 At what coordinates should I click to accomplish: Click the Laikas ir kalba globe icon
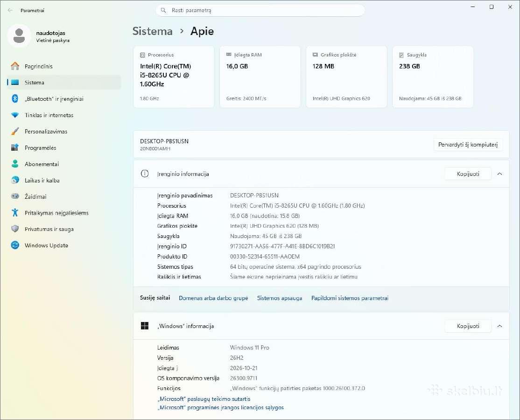[x=15, y=180]
